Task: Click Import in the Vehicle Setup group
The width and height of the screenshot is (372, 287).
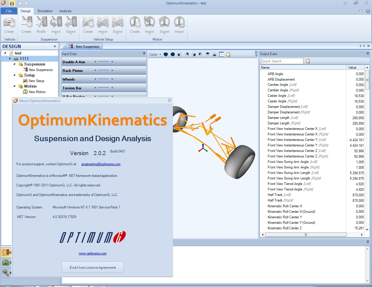Action: [103, 25]
